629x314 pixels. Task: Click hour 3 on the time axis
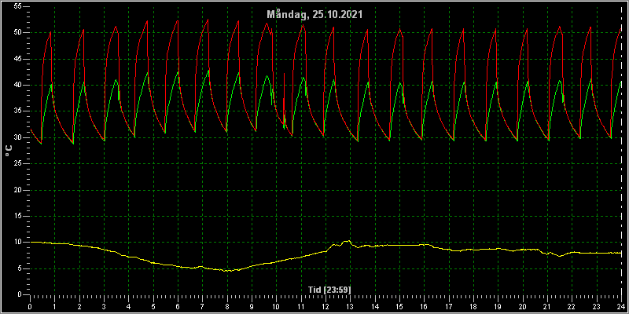[104, 307]
